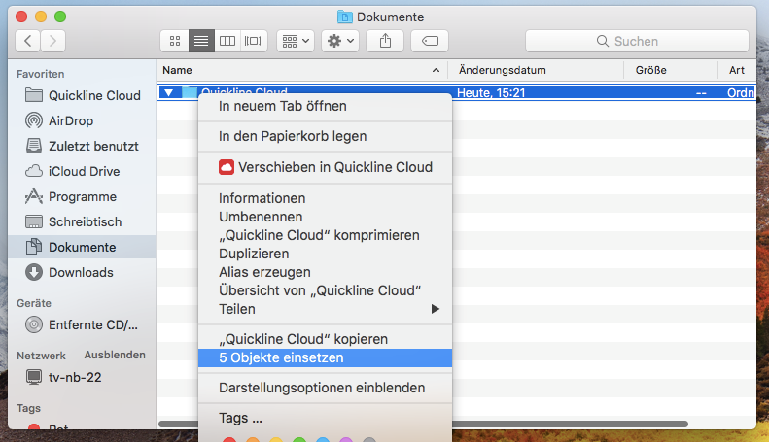Choose In den Papierkorb legen
Screen dimensions: 769x442
(x=325, y=136)
